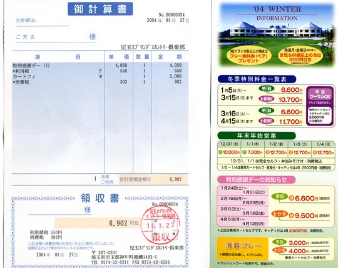Viewport: 338px width, 268px height.
Task: Click the '金額' column header
Action: [x=170, y=57]
